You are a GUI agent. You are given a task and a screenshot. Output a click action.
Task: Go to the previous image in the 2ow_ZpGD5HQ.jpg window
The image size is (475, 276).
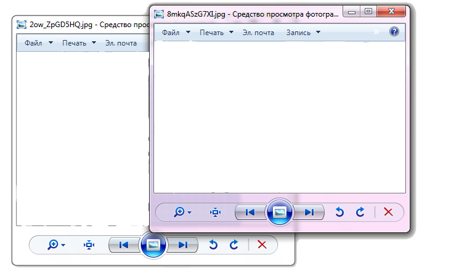(x=124, y=245)
